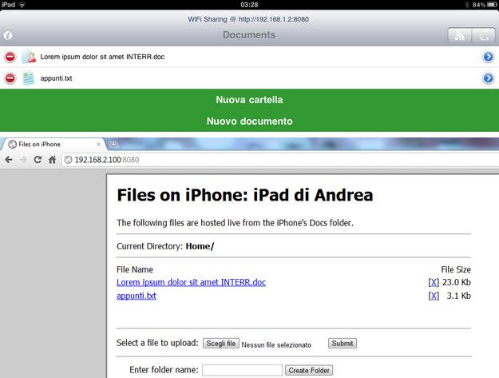Click the Home/ current directory text
This screenshot has height=378, width=499.
click(x=200, y=246)
